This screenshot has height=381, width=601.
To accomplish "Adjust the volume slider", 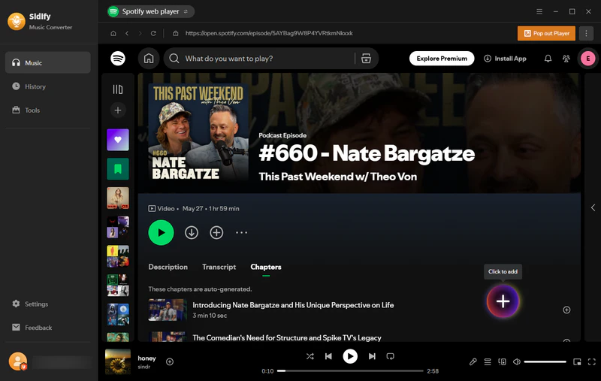I will click(x=545, y=361).
